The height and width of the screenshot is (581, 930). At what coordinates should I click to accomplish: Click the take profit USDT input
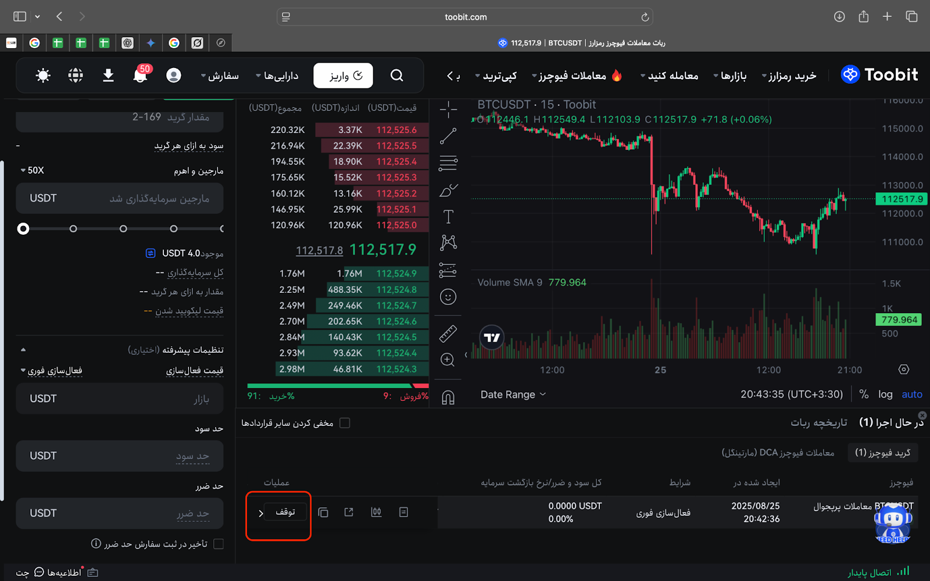pyautogui.click(x=120, y=456)
